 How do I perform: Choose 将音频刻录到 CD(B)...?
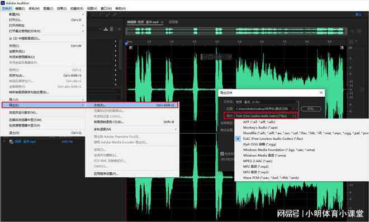tap(132, 122)
